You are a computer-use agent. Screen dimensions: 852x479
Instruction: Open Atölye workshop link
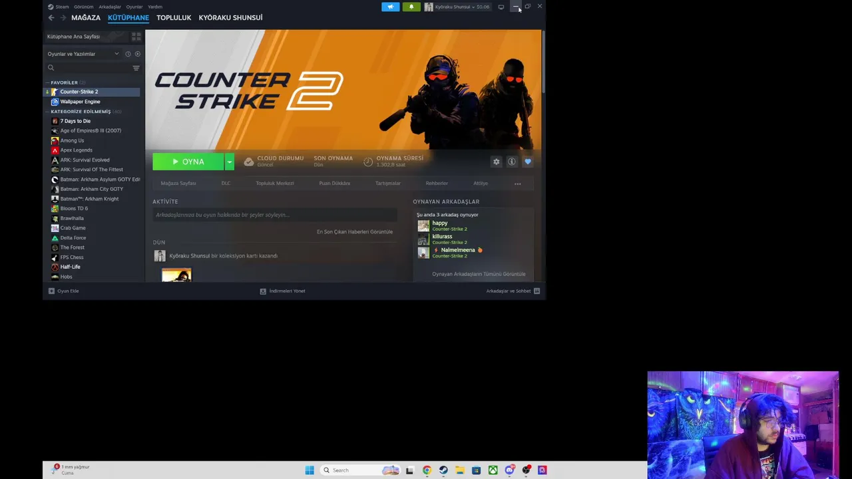click(x=481, y=184)
